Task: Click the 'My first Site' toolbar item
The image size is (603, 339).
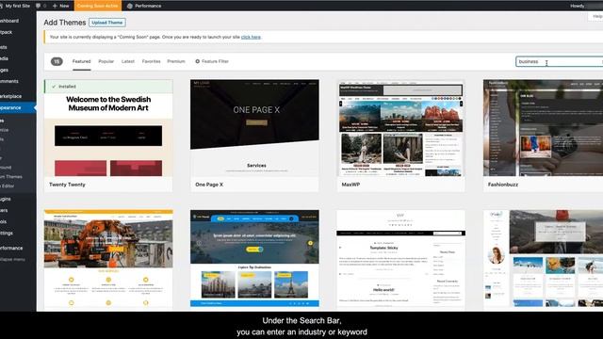Action: pyautogui.click(x=15, y=6)
